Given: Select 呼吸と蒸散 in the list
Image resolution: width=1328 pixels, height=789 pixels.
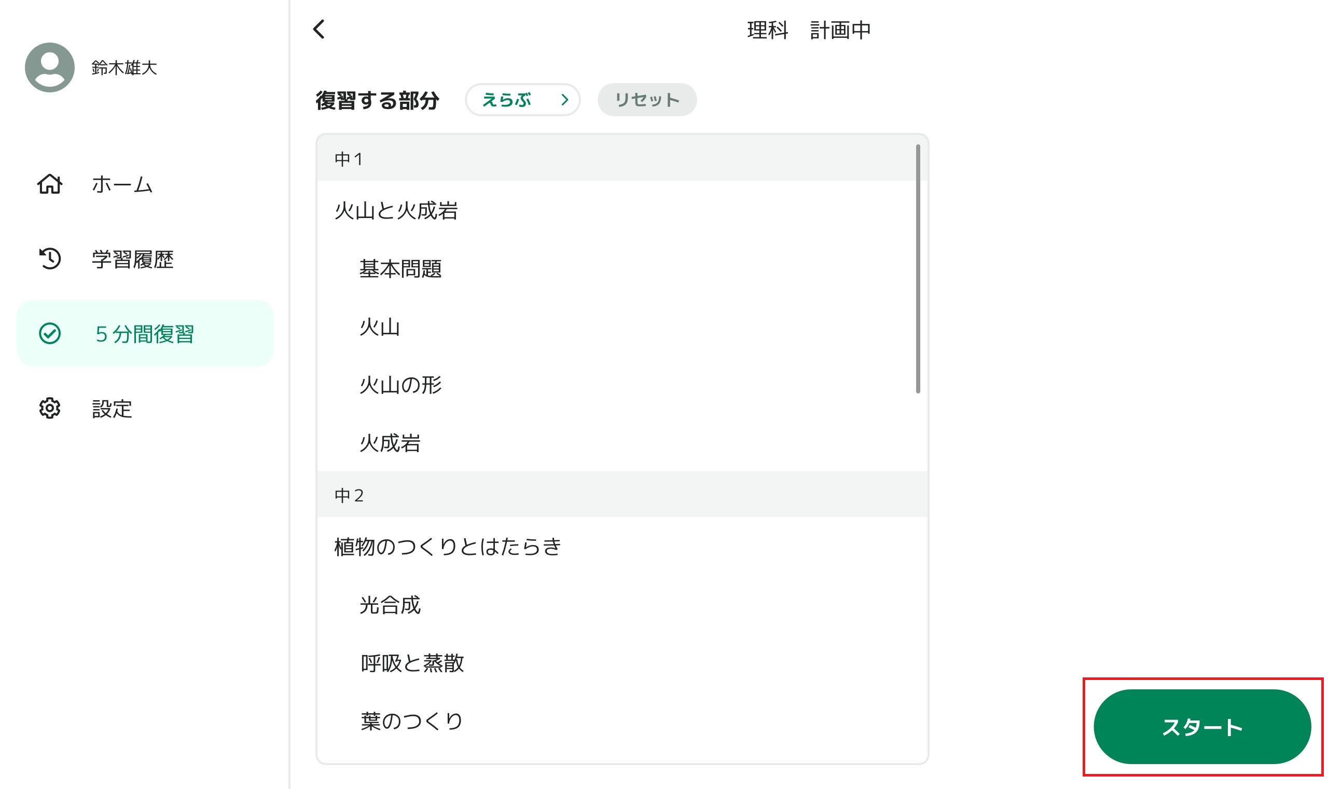Looking at the screenshot, I should (412, 663).
